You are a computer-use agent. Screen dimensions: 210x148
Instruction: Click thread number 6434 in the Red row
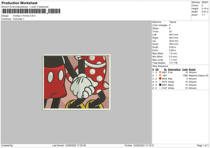coord(164,79)
